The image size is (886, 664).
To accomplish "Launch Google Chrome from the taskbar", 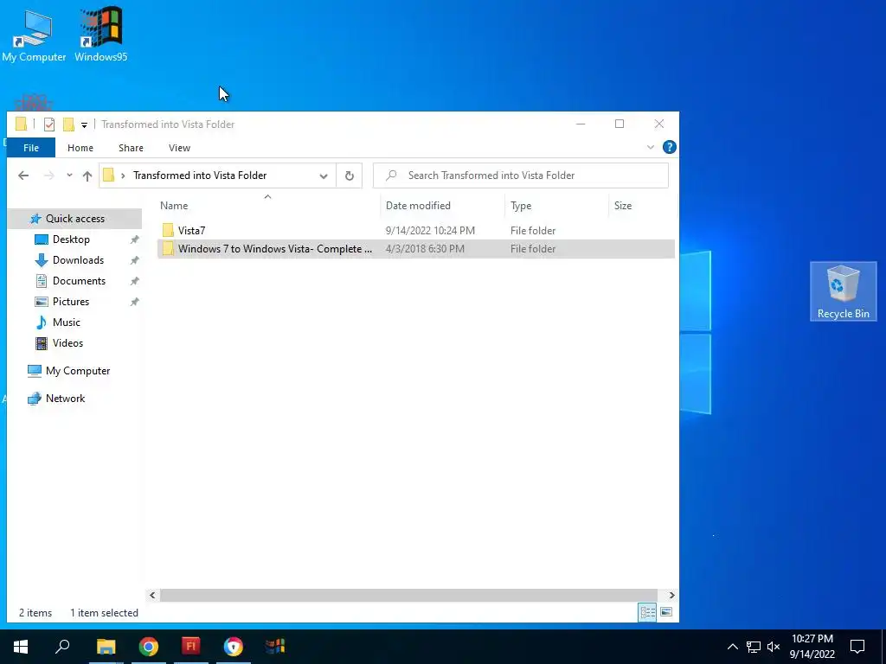I will coord(149,647).
